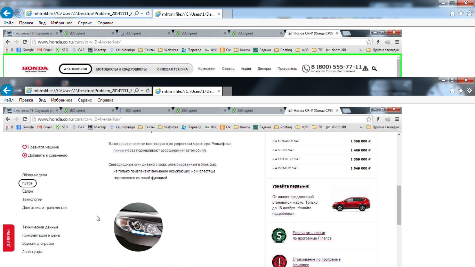Expand the address dropdown arrow in topmost IE bar
The height and width of the screenshot is (267, 475).
pos(142,13)
